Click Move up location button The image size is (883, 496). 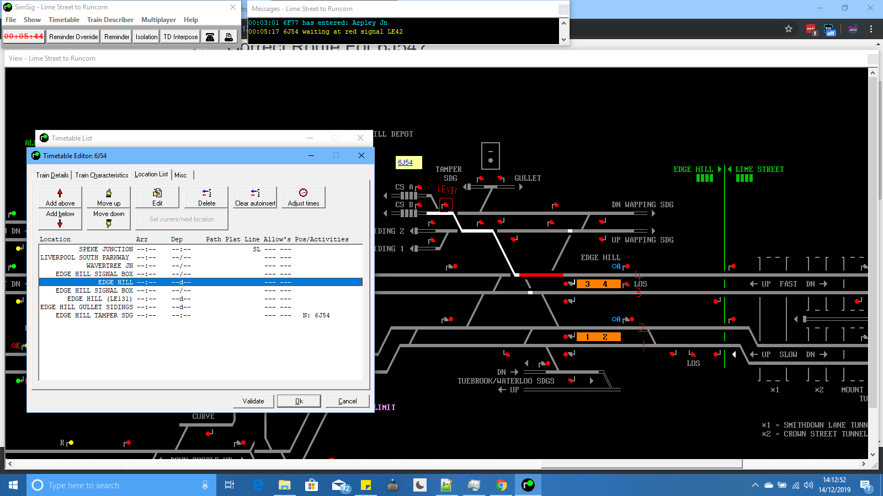(x=109, y=197)
